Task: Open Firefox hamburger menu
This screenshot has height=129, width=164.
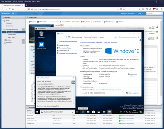Action: [x=162, y=9]
